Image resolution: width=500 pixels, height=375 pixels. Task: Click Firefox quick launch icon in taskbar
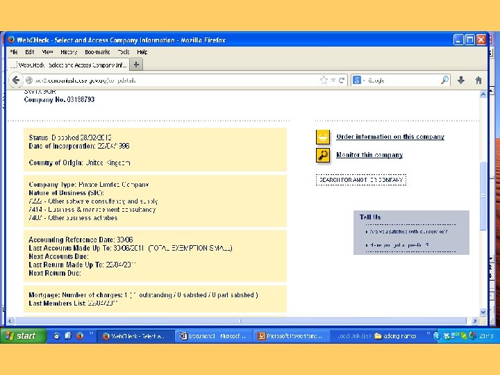coord(79,336)
